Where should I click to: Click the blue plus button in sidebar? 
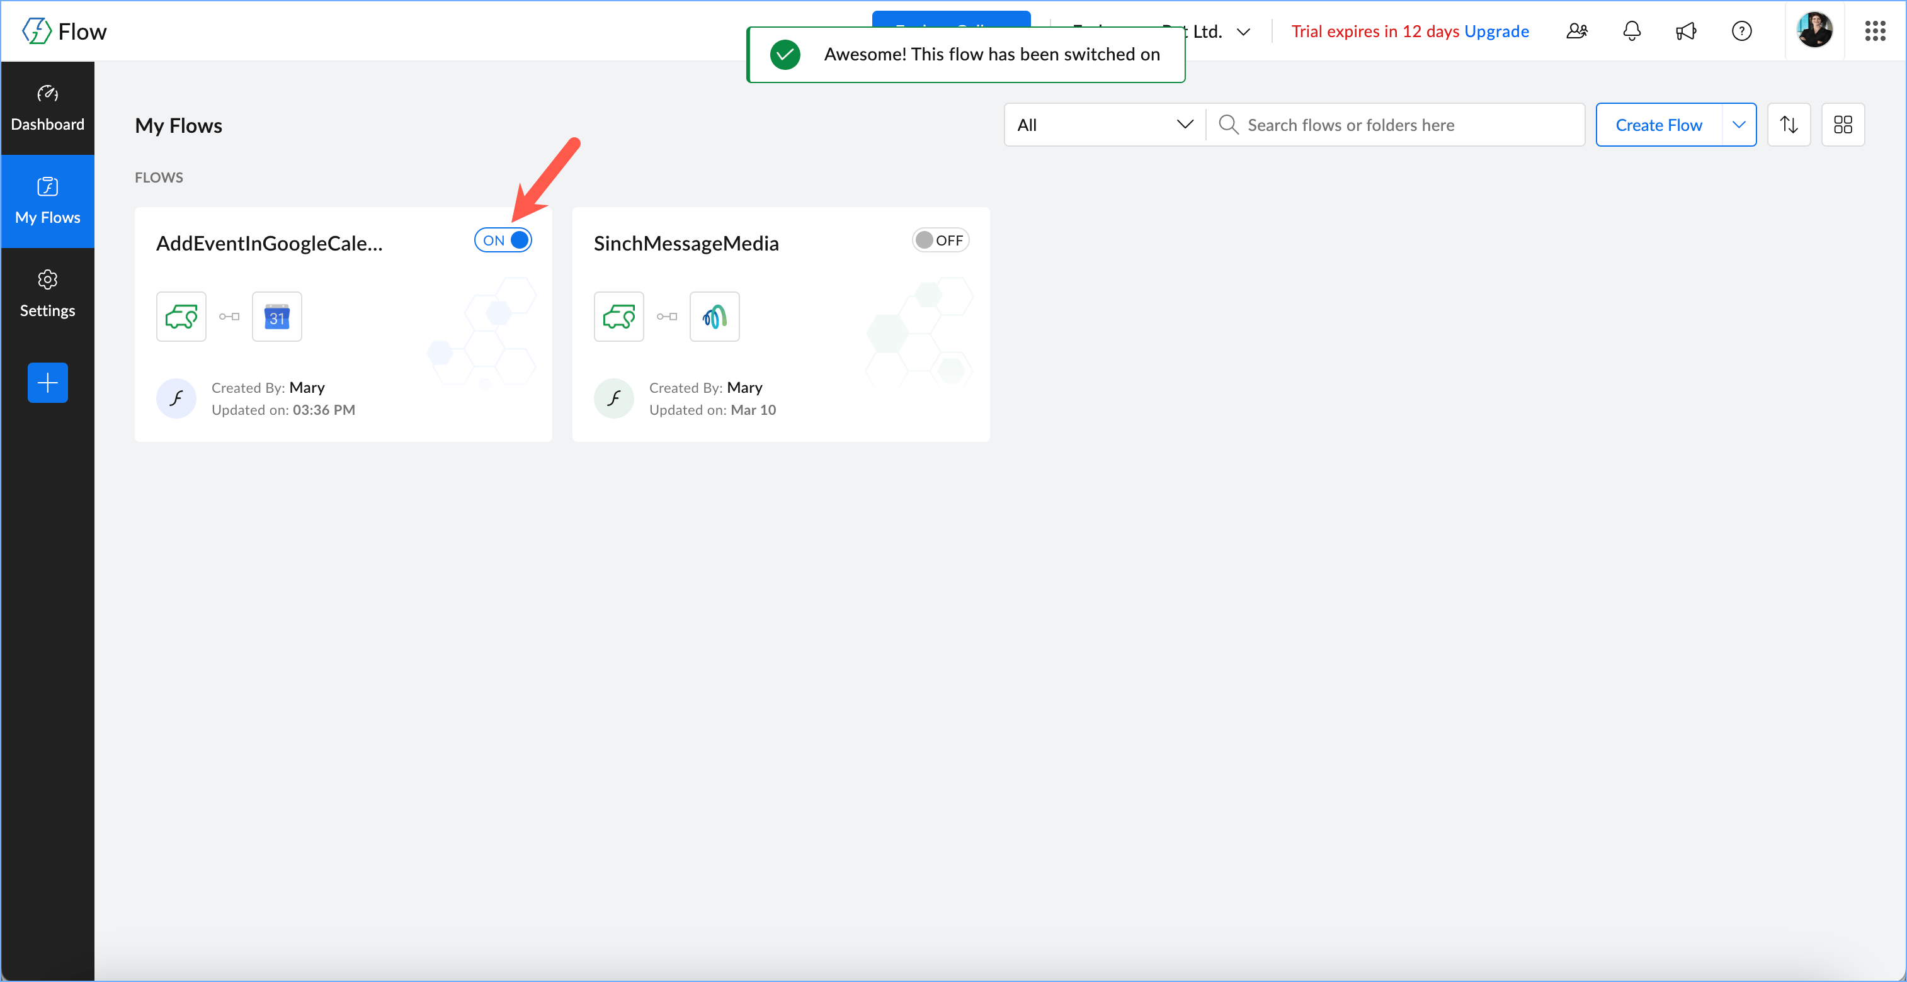click(x=47, y=383)
